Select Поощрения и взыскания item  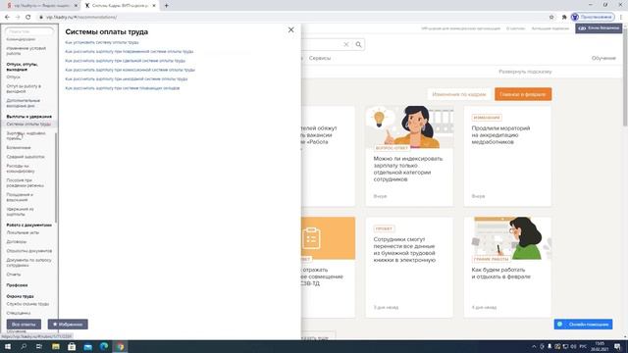click(20, 197)
